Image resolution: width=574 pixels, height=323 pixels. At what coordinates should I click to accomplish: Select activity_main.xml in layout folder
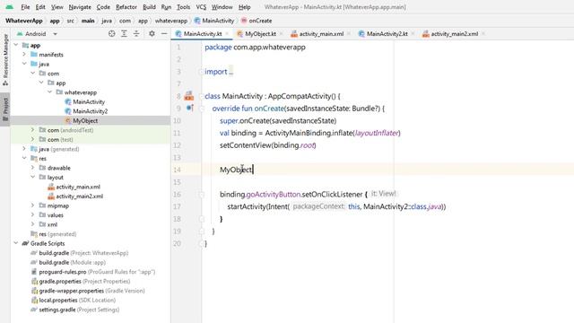(78, 187)
